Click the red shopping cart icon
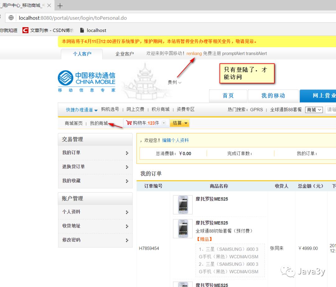 coord(129,123)
